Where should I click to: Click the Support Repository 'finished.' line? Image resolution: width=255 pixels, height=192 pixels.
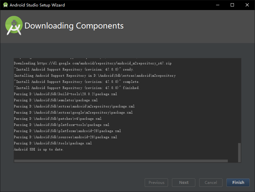pyautogui.click(x=77, y=88)
